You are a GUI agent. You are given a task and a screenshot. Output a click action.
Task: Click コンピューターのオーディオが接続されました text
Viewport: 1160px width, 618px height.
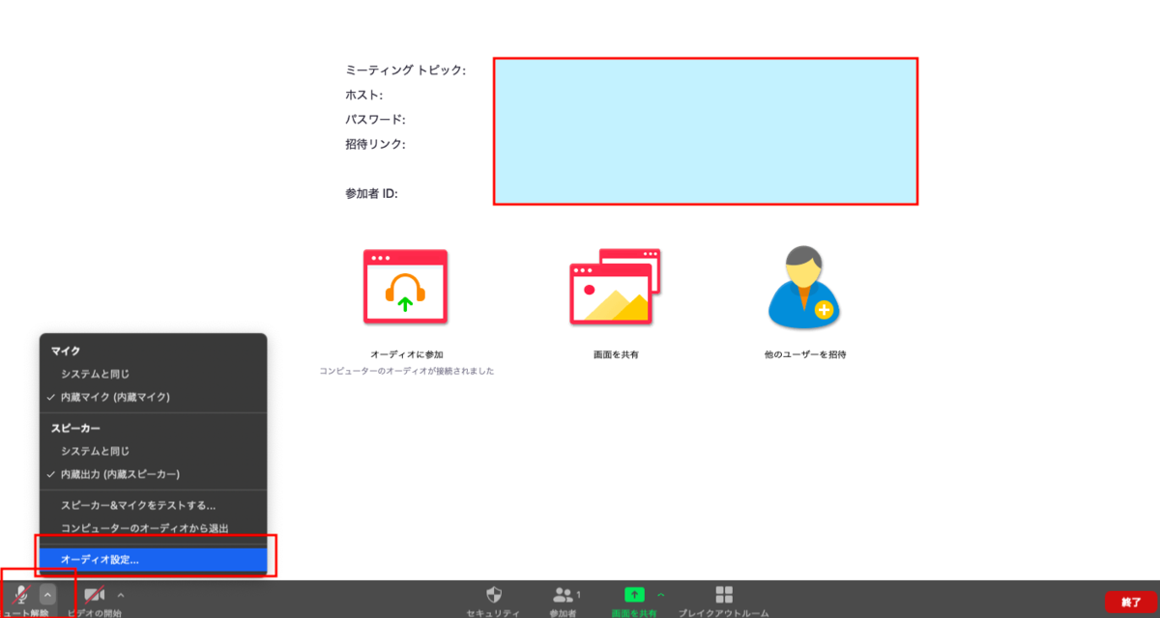pos(407,371)
